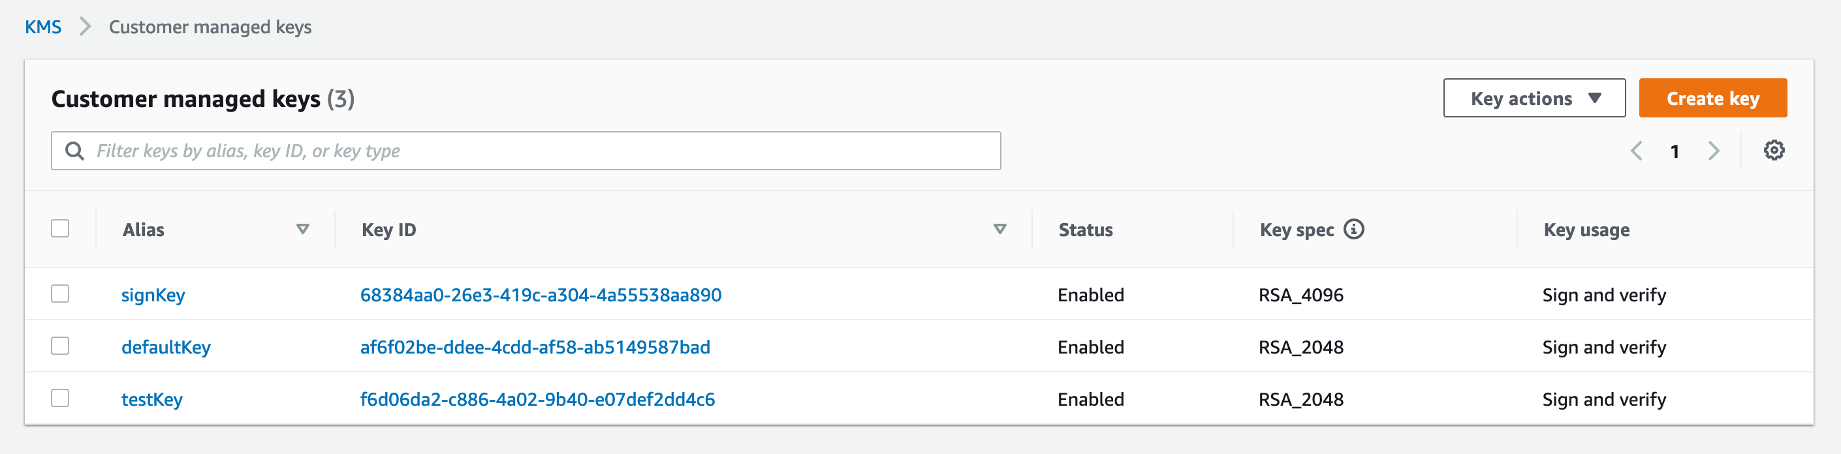Open table preferences gear icon
Viewport: 1841px width, 454px height.
(x=1773, y=151)
